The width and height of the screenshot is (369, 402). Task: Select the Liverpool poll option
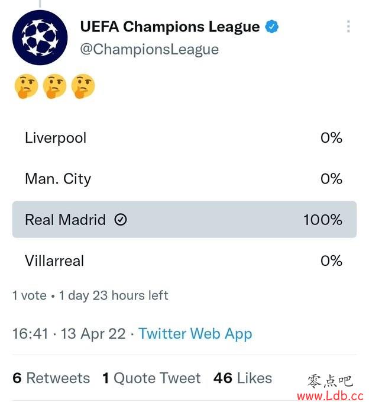(x=184, y=138)
